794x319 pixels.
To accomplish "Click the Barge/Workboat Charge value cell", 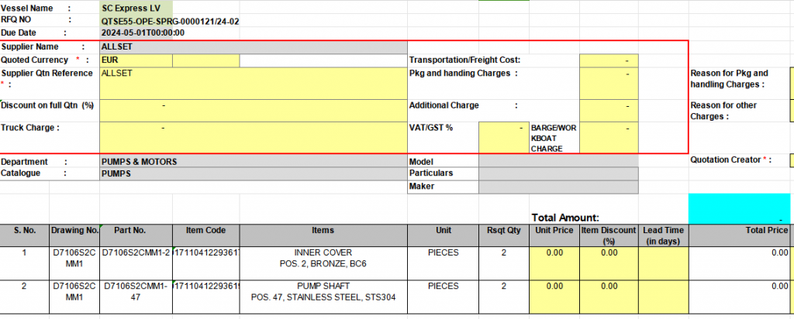I will (x=608, y=136).
